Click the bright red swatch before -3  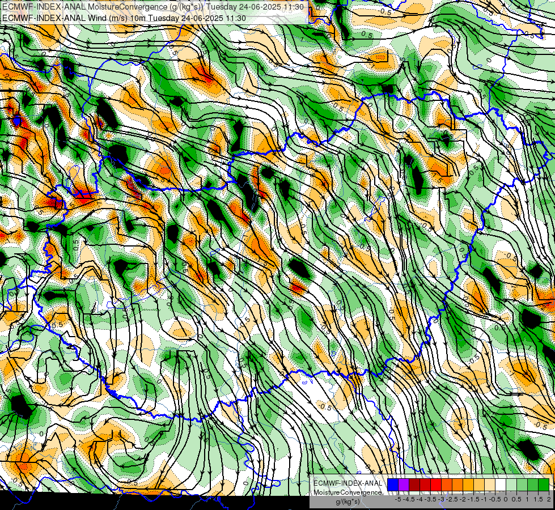[436, 484]
